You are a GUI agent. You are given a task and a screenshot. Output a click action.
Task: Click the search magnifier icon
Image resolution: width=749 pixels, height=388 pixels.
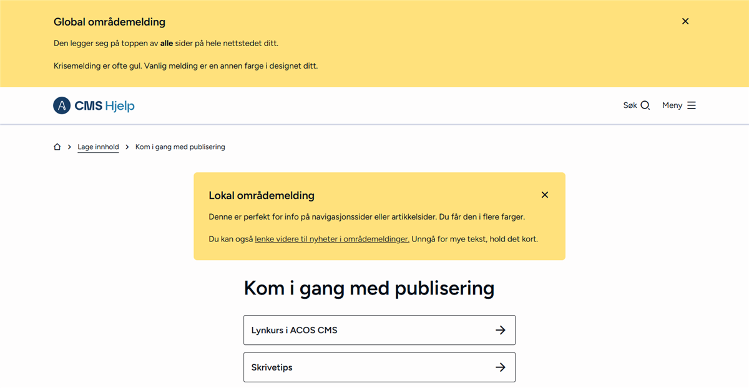[645, 105]
